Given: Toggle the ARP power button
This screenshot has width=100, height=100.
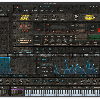Looking at the screenshot, I should coord(12,88).
